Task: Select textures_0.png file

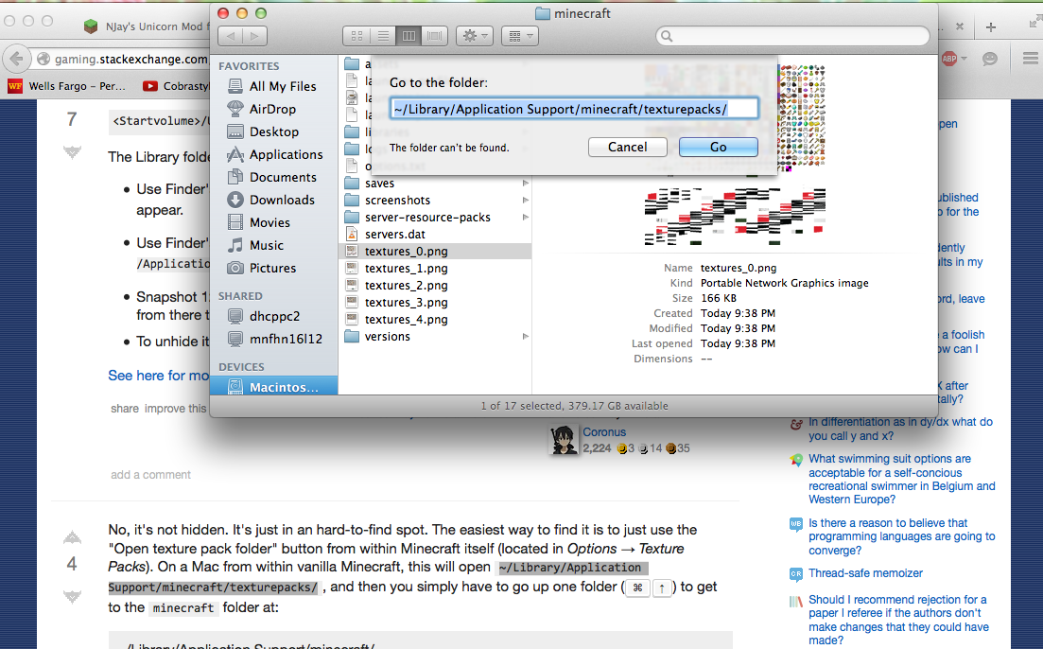Action: [436, 251]
